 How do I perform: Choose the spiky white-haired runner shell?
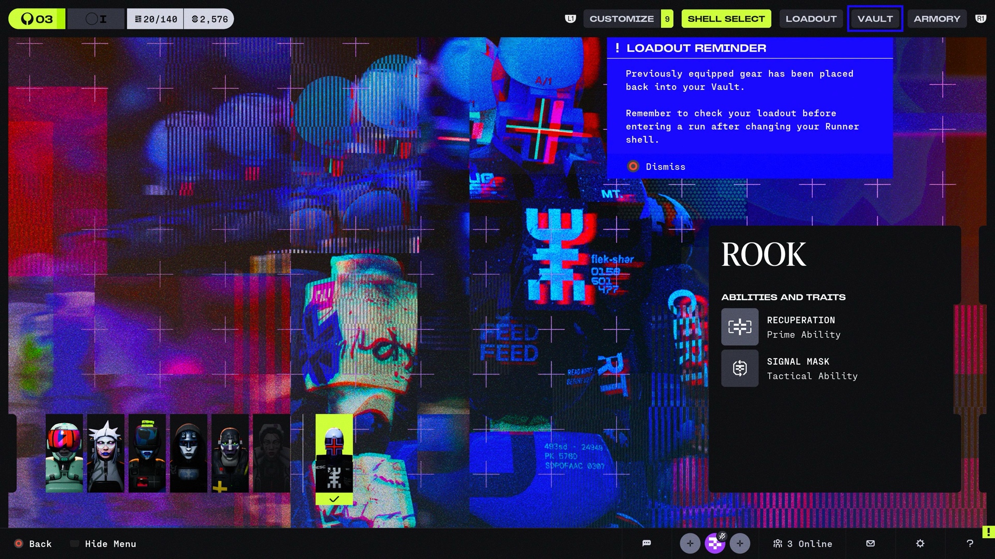point(105,453)
